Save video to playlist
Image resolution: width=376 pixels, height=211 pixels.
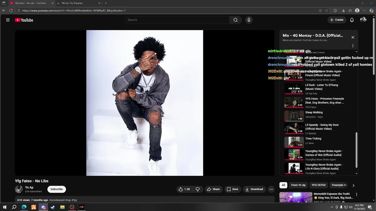[x=232, y=189]
